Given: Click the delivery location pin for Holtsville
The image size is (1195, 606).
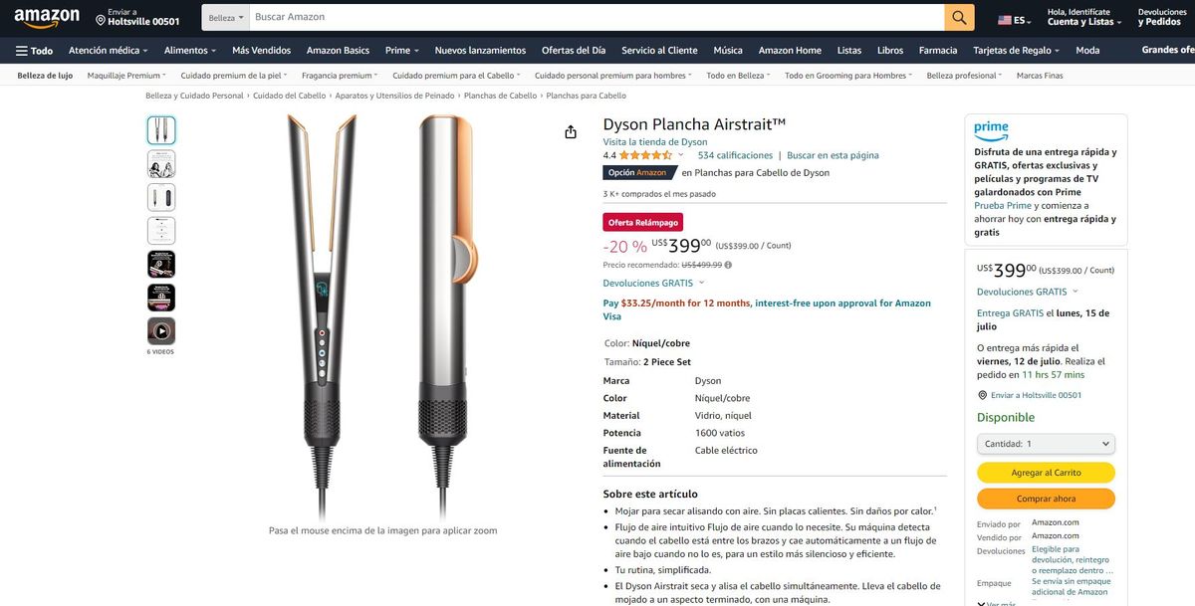Looking at the screenshot, I should pos(101,21).
